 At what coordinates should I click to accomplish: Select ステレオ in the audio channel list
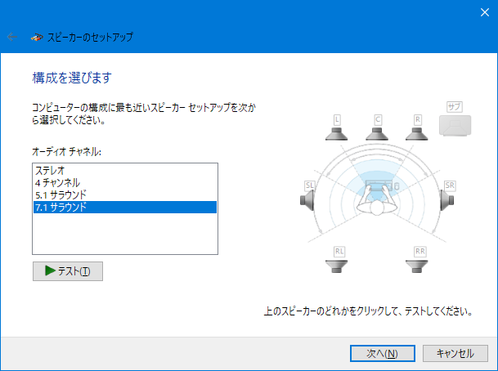click(51, 172)
